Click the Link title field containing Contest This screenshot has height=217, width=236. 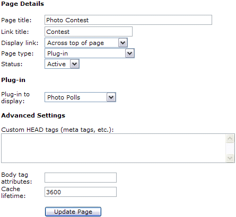89,32
